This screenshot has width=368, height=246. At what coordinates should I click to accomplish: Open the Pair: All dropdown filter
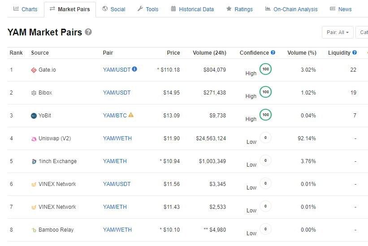tap(338, 32)
